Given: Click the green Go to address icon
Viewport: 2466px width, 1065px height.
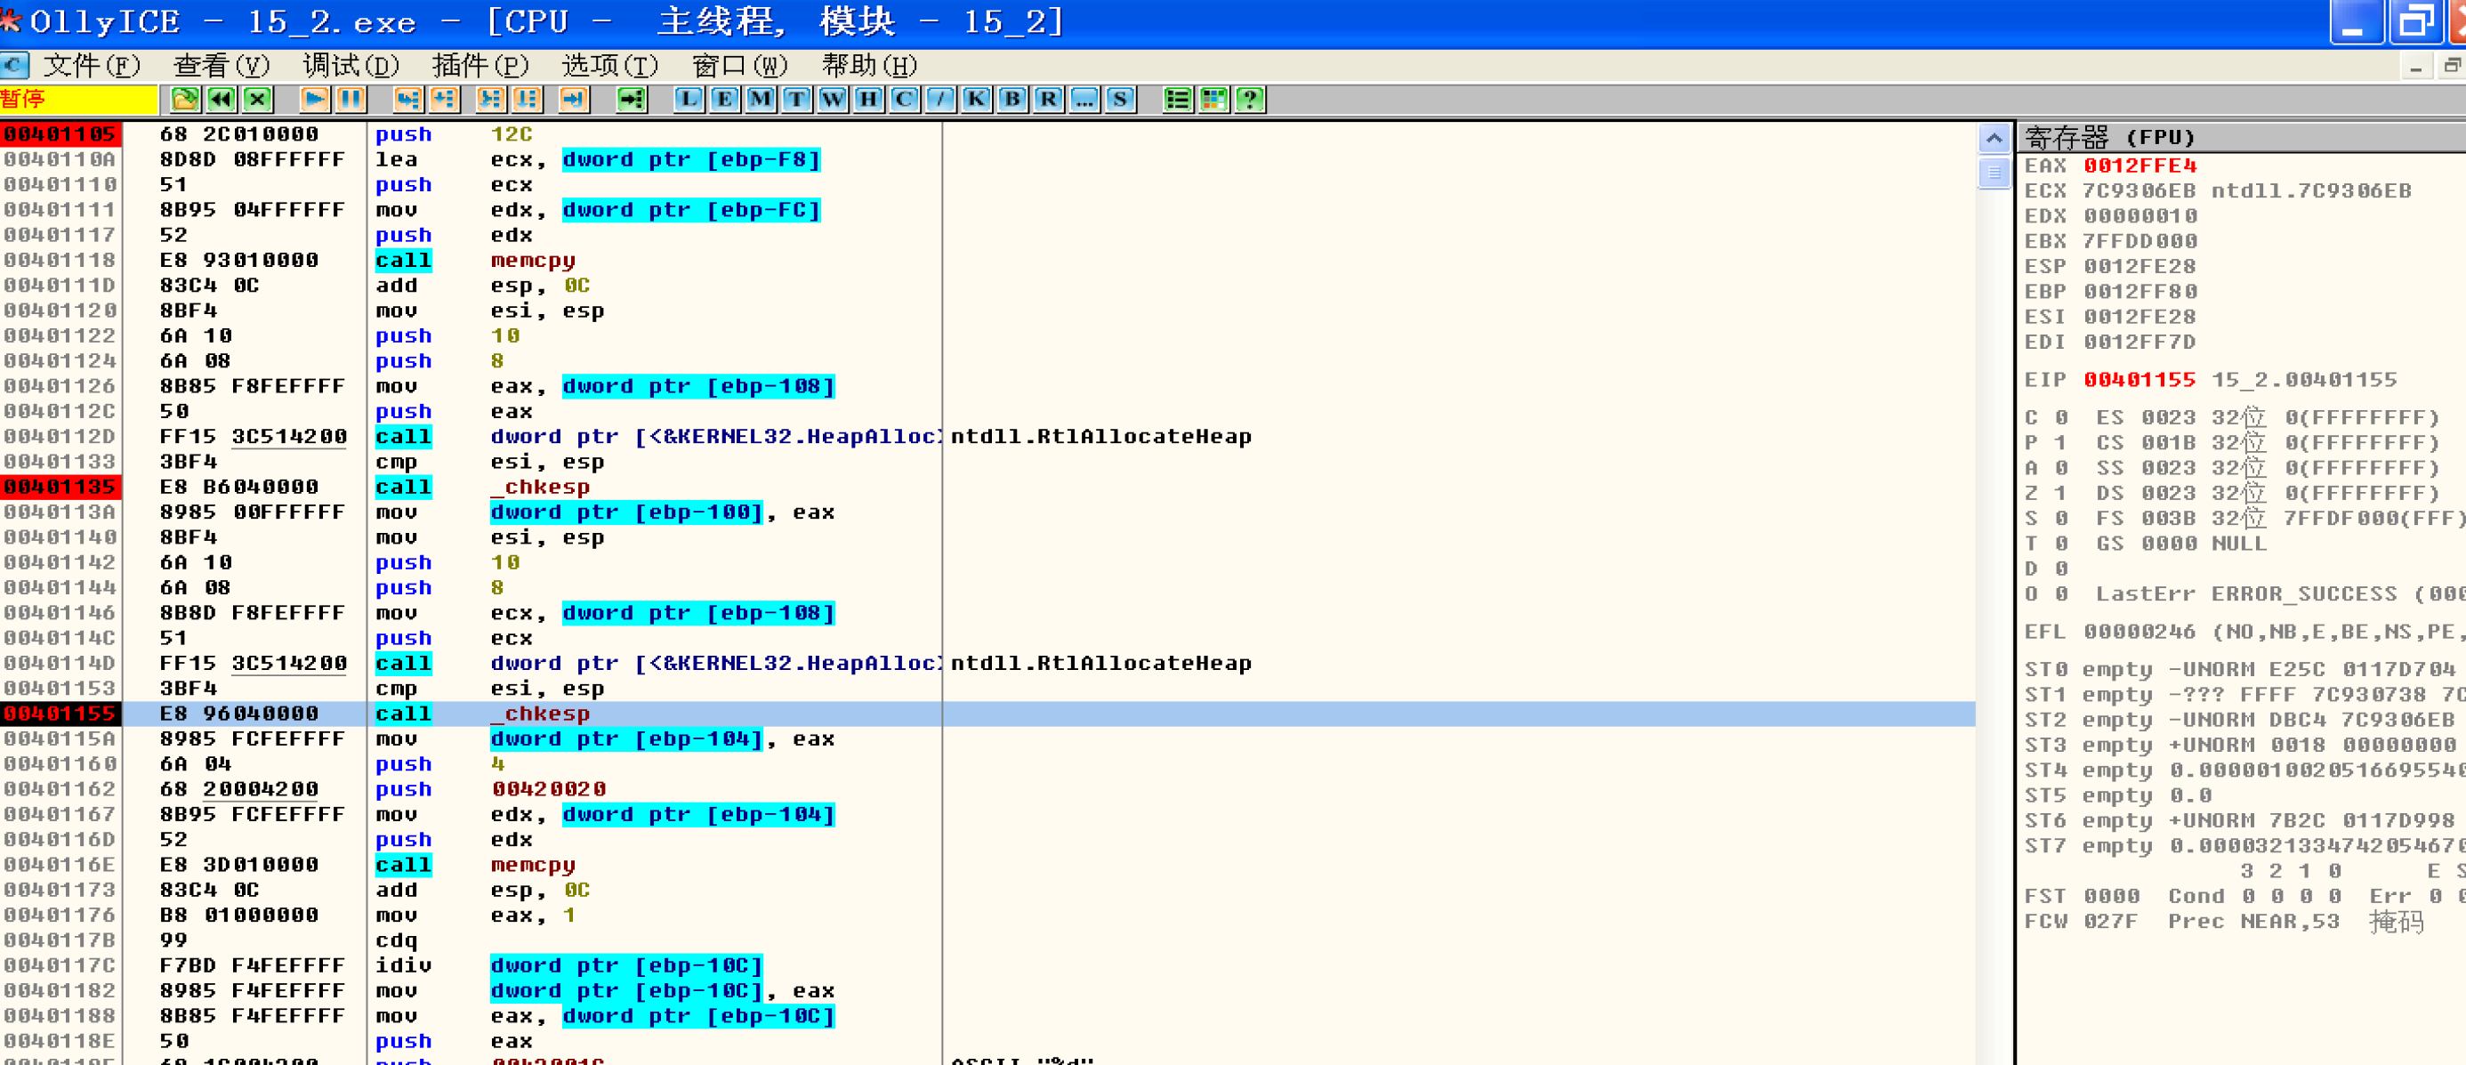Looking at the screenshot, I should (632, 100).
